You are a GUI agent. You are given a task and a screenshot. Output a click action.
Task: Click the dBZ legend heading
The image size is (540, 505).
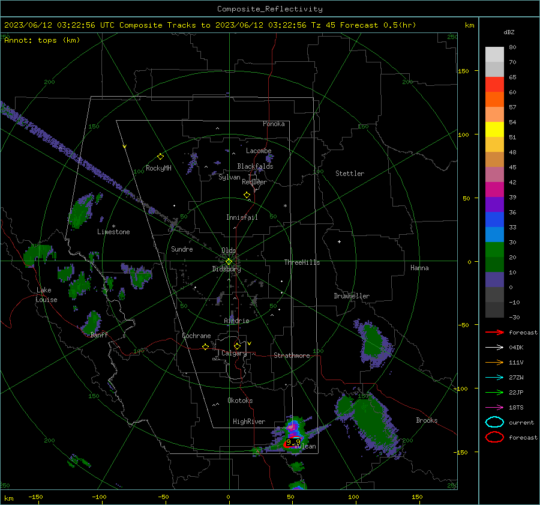(x=509, y=32)
